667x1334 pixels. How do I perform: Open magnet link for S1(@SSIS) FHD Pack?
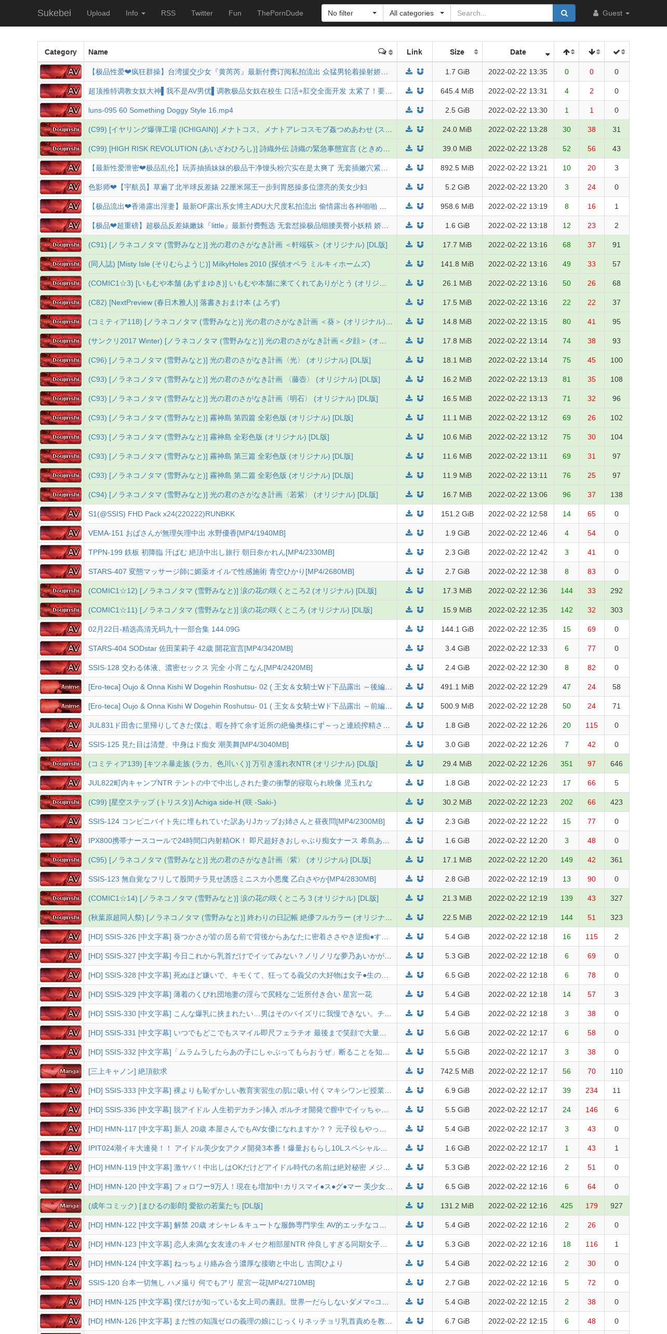(420, 514)
